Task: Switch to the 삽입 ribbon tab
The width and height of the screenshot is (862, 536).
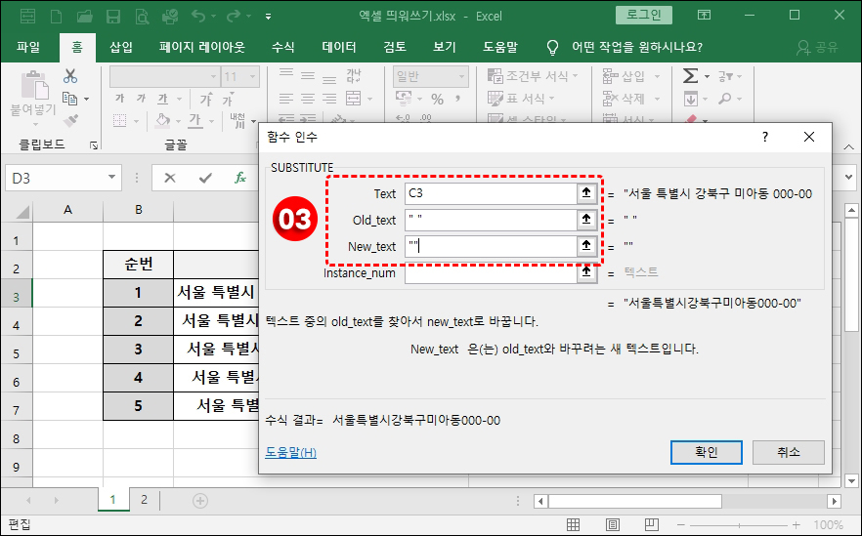Action: pos(121,47)
